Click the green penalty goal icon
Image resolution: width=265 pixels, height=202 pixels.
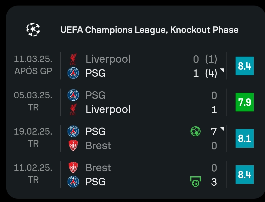pos(196,182)
